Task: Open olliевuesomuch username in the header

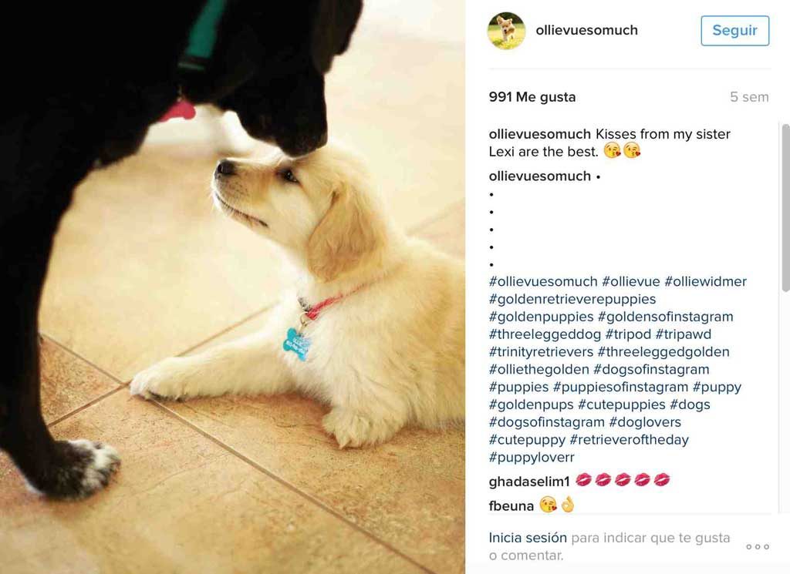Action: pos(586,30)
